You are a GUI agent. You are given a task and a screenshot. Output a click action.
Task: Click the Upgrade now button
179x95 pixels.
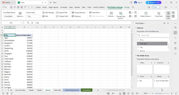point(153,2)
